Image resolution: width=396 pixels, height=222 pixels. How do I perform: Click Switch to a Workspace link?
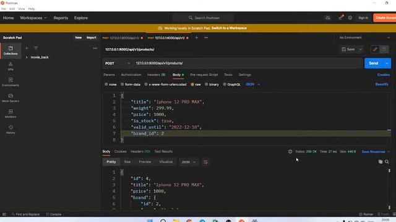(x=229, y=28)
